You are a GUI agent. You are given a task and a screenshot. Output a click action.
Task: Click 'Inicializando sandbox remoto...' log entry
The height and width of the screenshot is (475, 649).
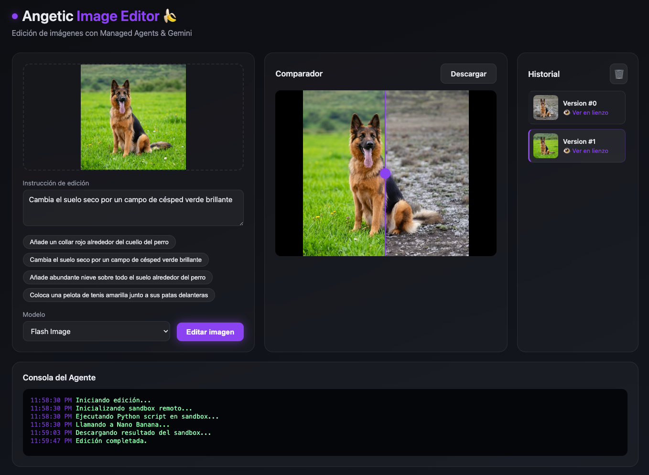134,409
